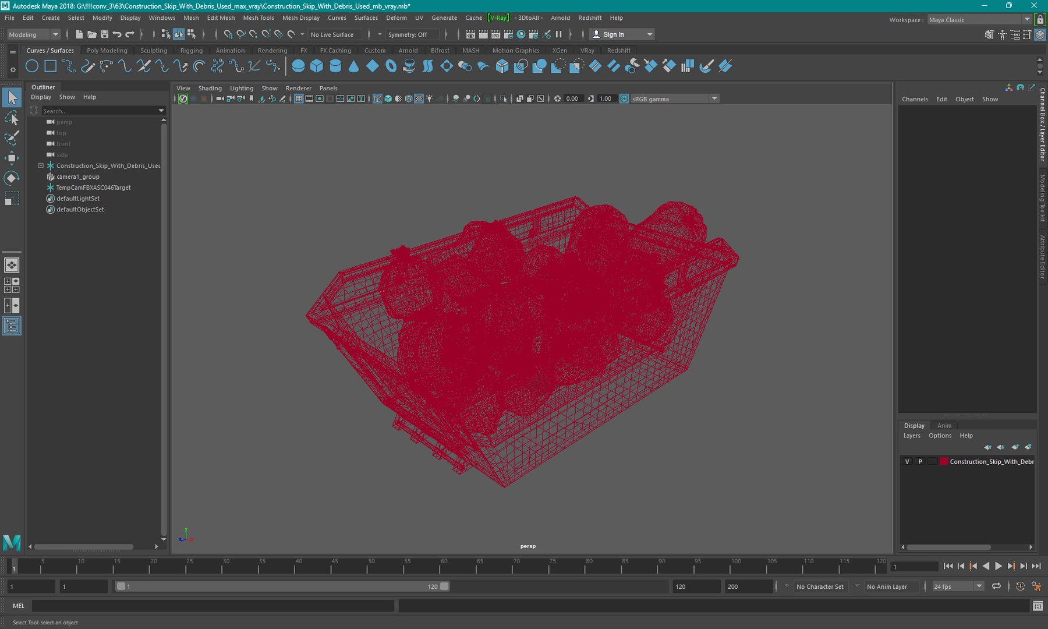Click the Sign In button
1048x629 pixels.
tap(622, 34)
